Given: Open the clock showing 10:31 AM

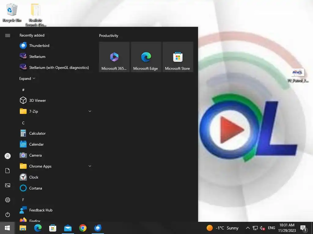Looking at the screenshot, I should coord(287,228).
